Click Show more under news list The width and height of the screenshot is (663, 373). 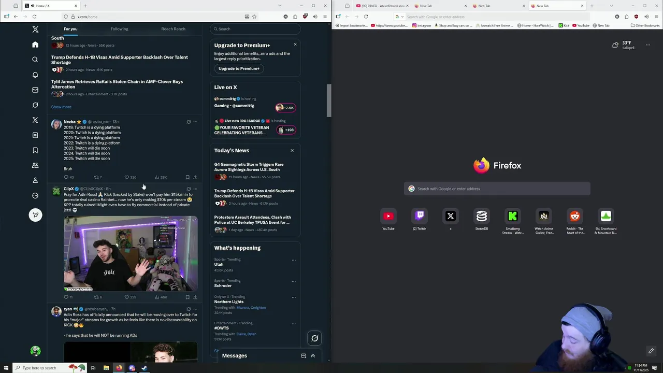click(x=61, y=107)
